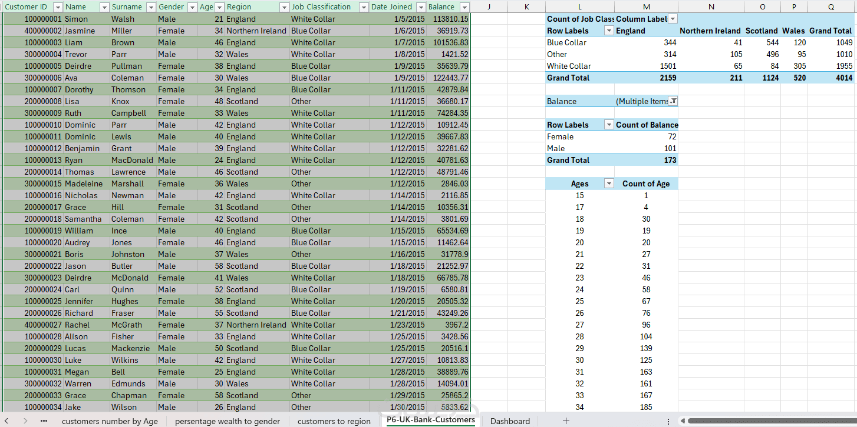857x427 pixels.
Task: Click gender Grand Total value 173
Action: pyautogui.click(x=647, y=160)
